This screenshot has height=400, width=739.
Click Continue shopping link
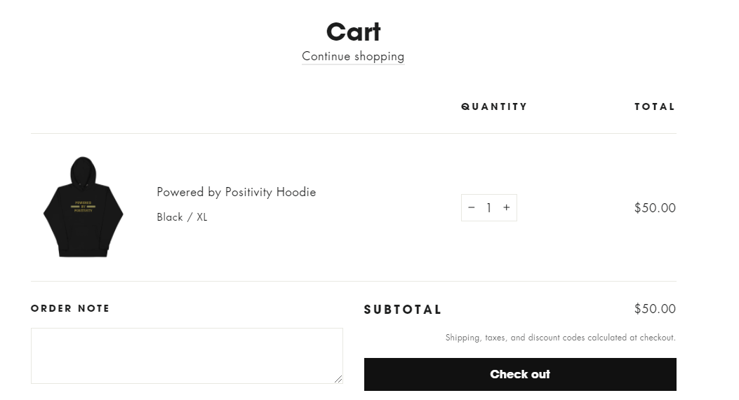[x=353, y=56]
